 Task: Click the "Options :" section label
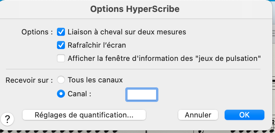tap(37, 32)
